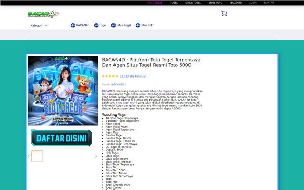
Task: Open the Situs Toto navigation link
Action: pyautogui.click(x=147, y=25)
